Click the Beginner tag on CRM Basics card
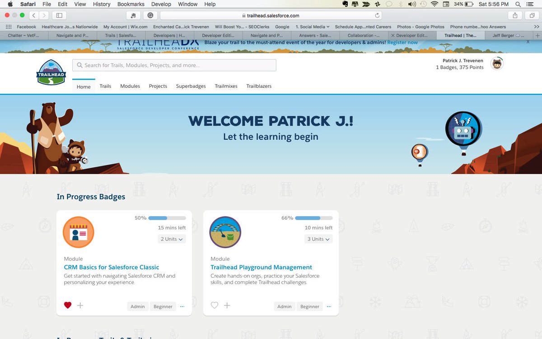Viewport: 542px width, 339px height. tap(163, 306)
